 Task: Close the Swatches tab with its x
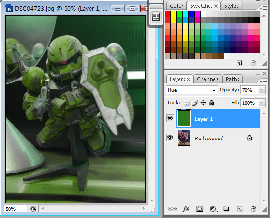click(x=216, y=6)
